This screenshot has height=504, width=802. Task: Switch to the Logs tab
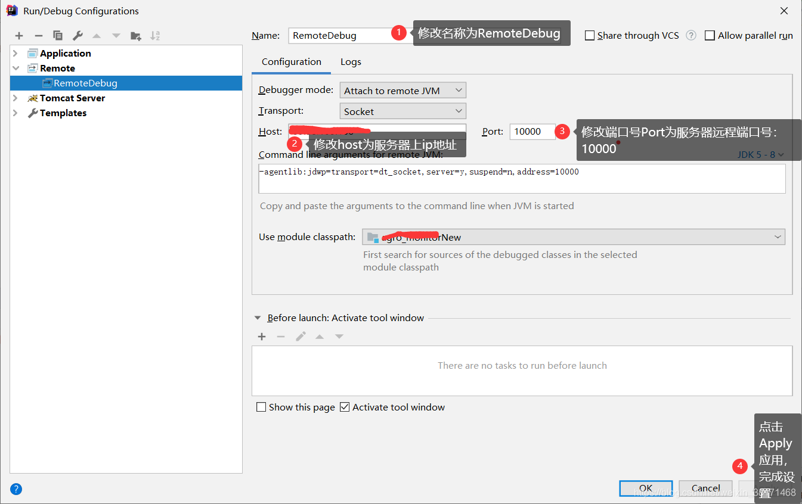coord(351,62)
